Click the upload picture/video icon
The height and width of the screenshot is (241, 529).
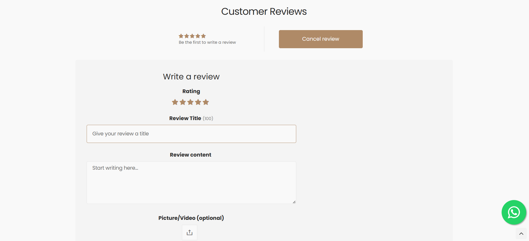point(189,232)
